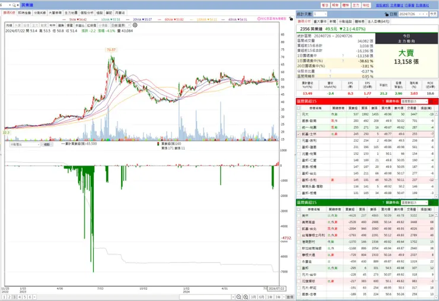Click the 3年 range button

[278, 297]
